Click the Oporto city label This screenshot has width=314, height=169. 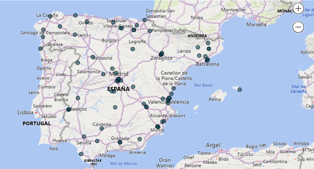coord(44,68)
